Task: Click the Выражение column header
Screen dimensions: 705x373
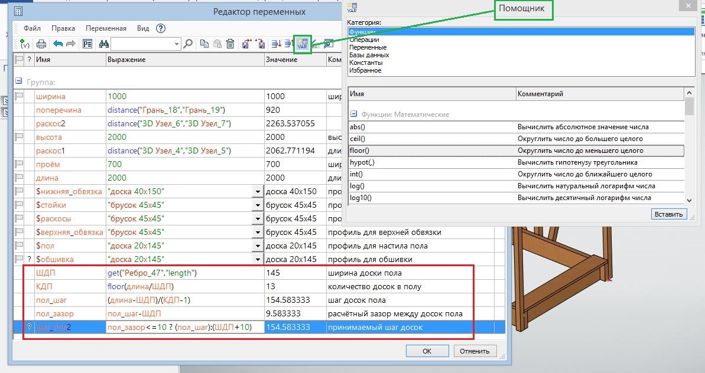Action: point(185,59)
